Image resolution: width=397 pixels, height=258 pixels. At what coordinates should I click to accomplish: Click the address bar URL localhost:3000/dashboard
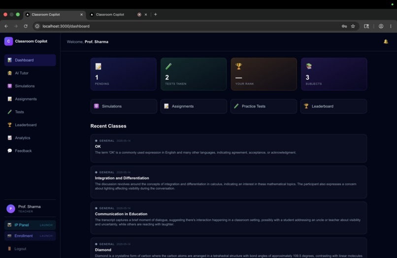click(66, 26)
